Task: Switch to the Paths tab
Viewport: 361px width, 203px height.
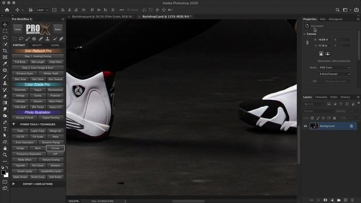Action: 333,97
